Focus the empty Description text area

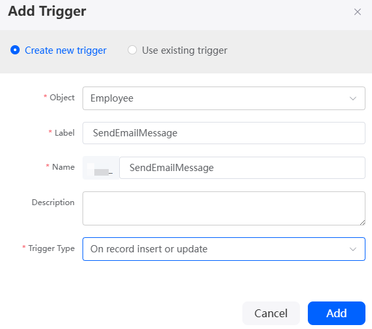tap(224, 208)
